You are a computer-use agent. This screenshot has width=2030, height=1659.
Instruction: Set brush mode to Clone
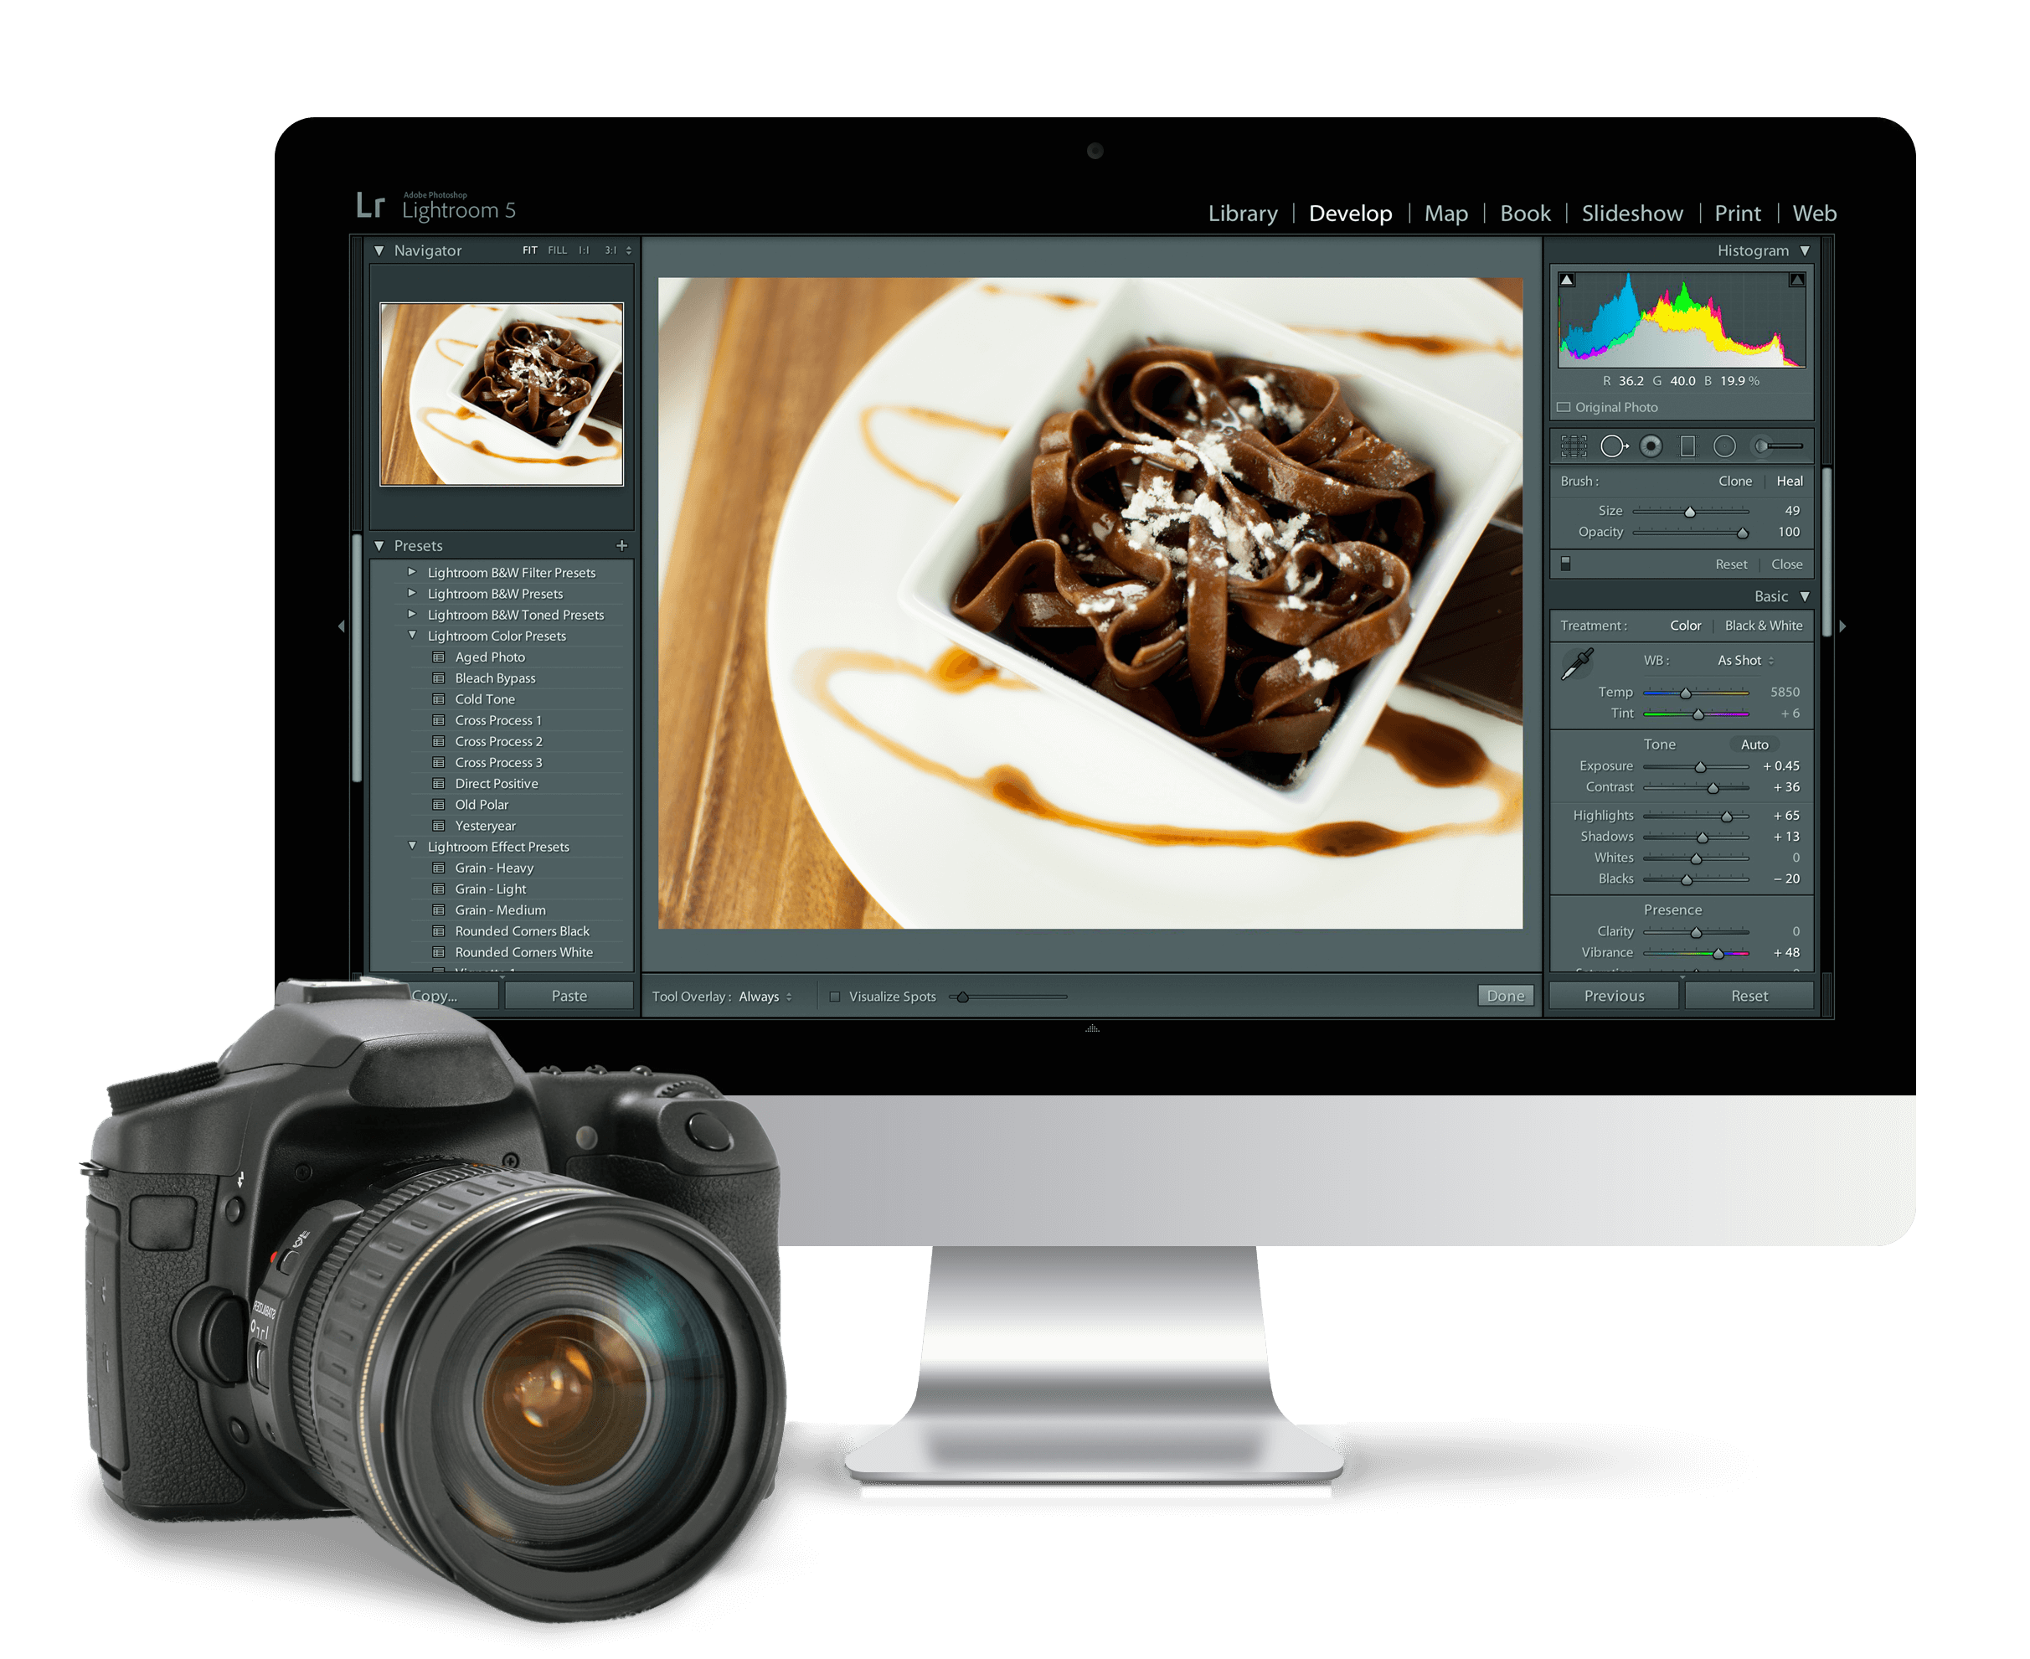click(x=1734, y=482)
